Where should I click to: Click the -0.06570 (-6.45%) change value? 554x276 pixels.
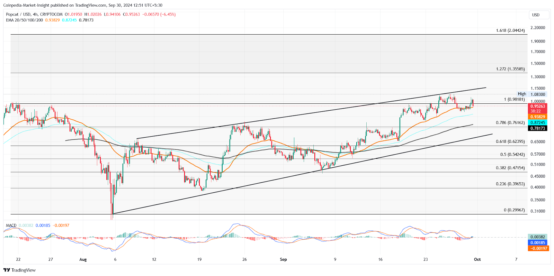click(x=159, y=15)
